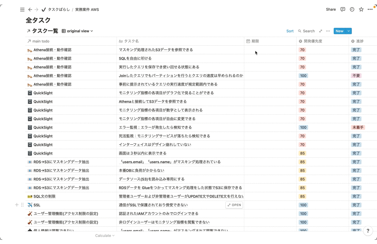Screen dimensions: 377x244
Task: Toggle the 未着手 status on エラー監視 row
Action: tap(358, 127)
